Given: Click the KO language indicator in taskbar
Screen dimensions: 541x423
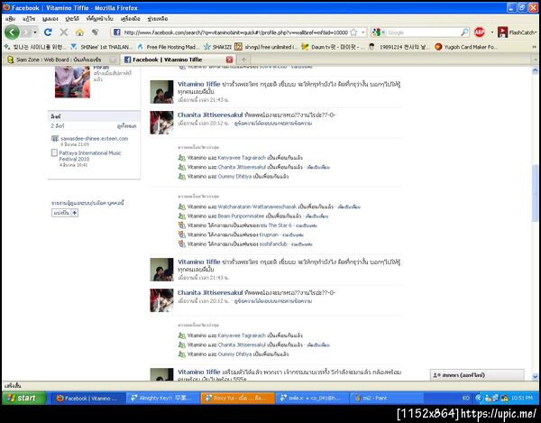Looking at the screenshot, I should (x=465, y=398).
